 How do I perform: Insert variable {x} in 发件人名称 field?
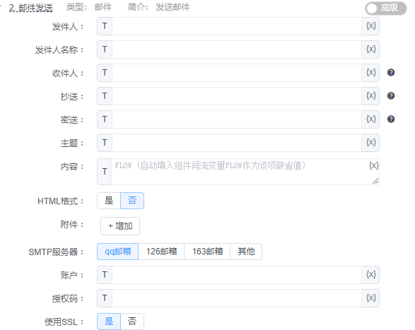[370, 49]
